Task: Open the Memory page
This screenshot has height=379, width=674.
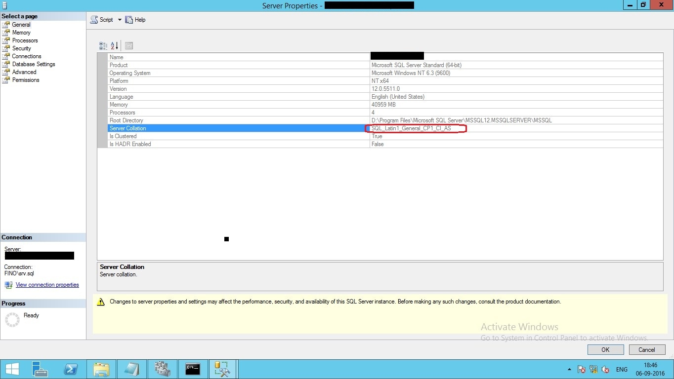Action: click(21, 33)
